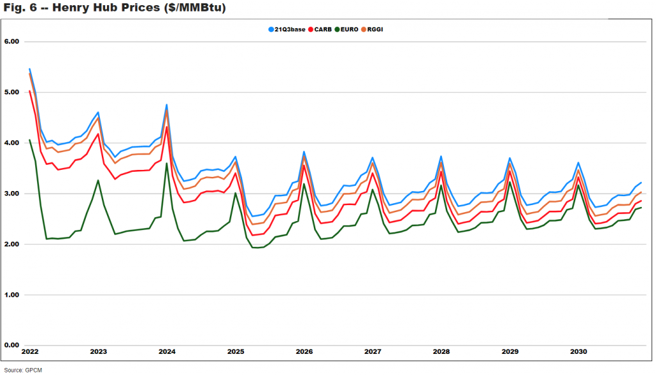The width and height of the screenshot is (656, 375).
Task: Click the 2025 x-axis label
Action: (236, 352)
